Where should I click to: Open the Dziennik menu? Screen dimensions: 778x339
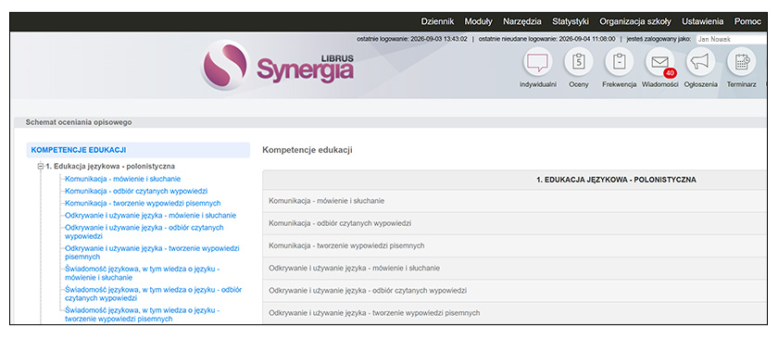[437, 22]
